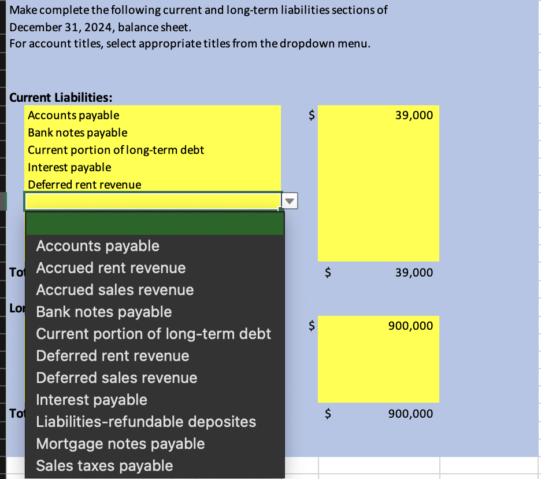Select "Current portion of long-term debt" option
Viewport: 541px width, 479px height.
(154, 333)
